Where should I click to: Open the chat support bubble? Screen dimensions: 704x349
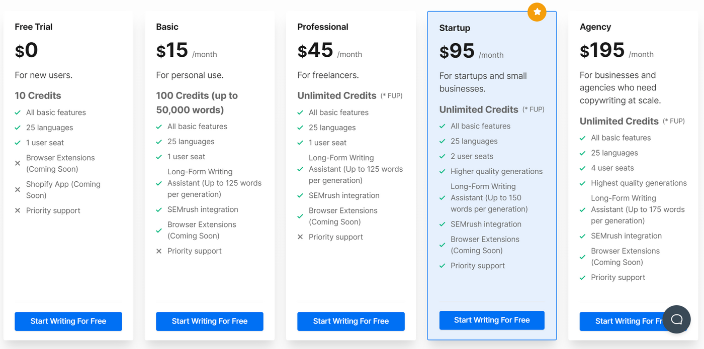(676, 319)
